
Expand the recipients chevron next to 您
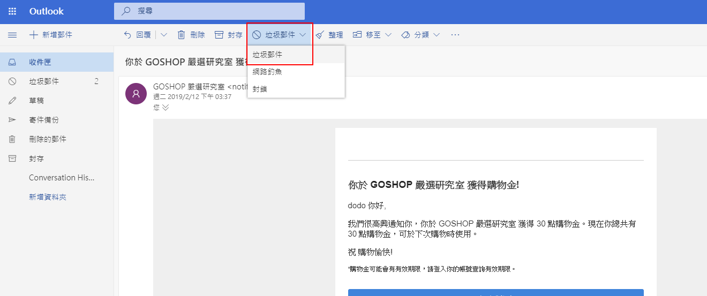[x=166, y=107]
